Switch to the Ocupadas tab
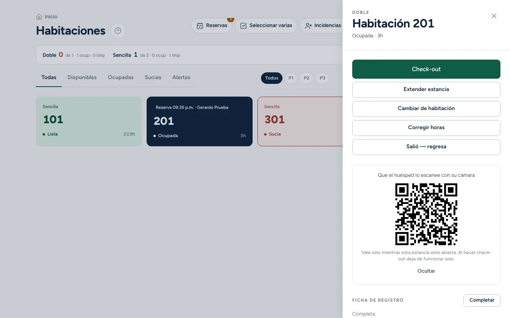Viewport: 510px width, 318px height. point(121,78)
